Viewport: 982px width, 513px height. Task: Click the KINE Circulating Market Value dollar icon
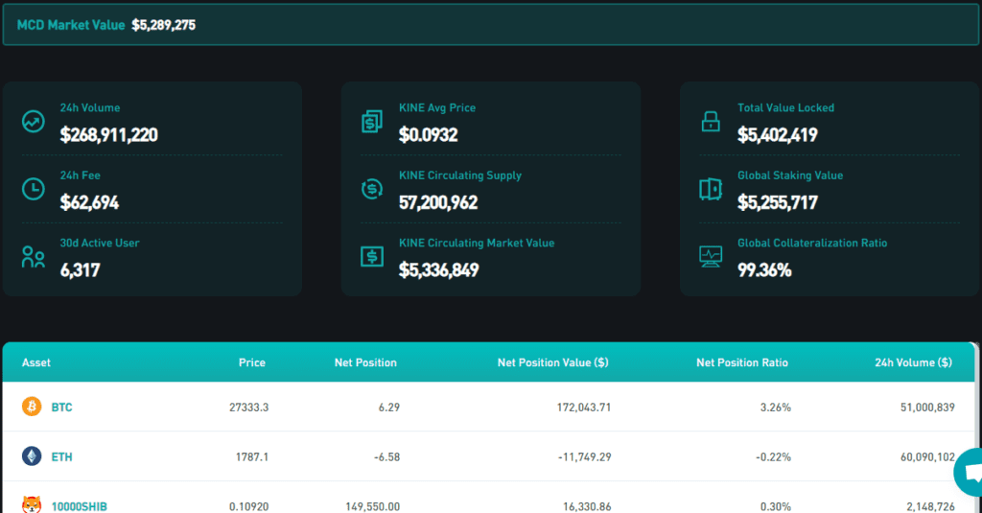tap(372, 257)
